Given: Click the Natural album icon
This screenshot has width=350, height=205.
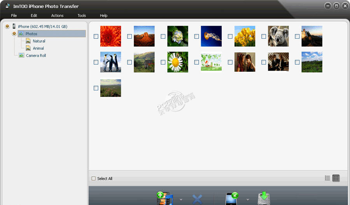Looking at the screenshot, I should pyautogui.click(x=28, y=41).
